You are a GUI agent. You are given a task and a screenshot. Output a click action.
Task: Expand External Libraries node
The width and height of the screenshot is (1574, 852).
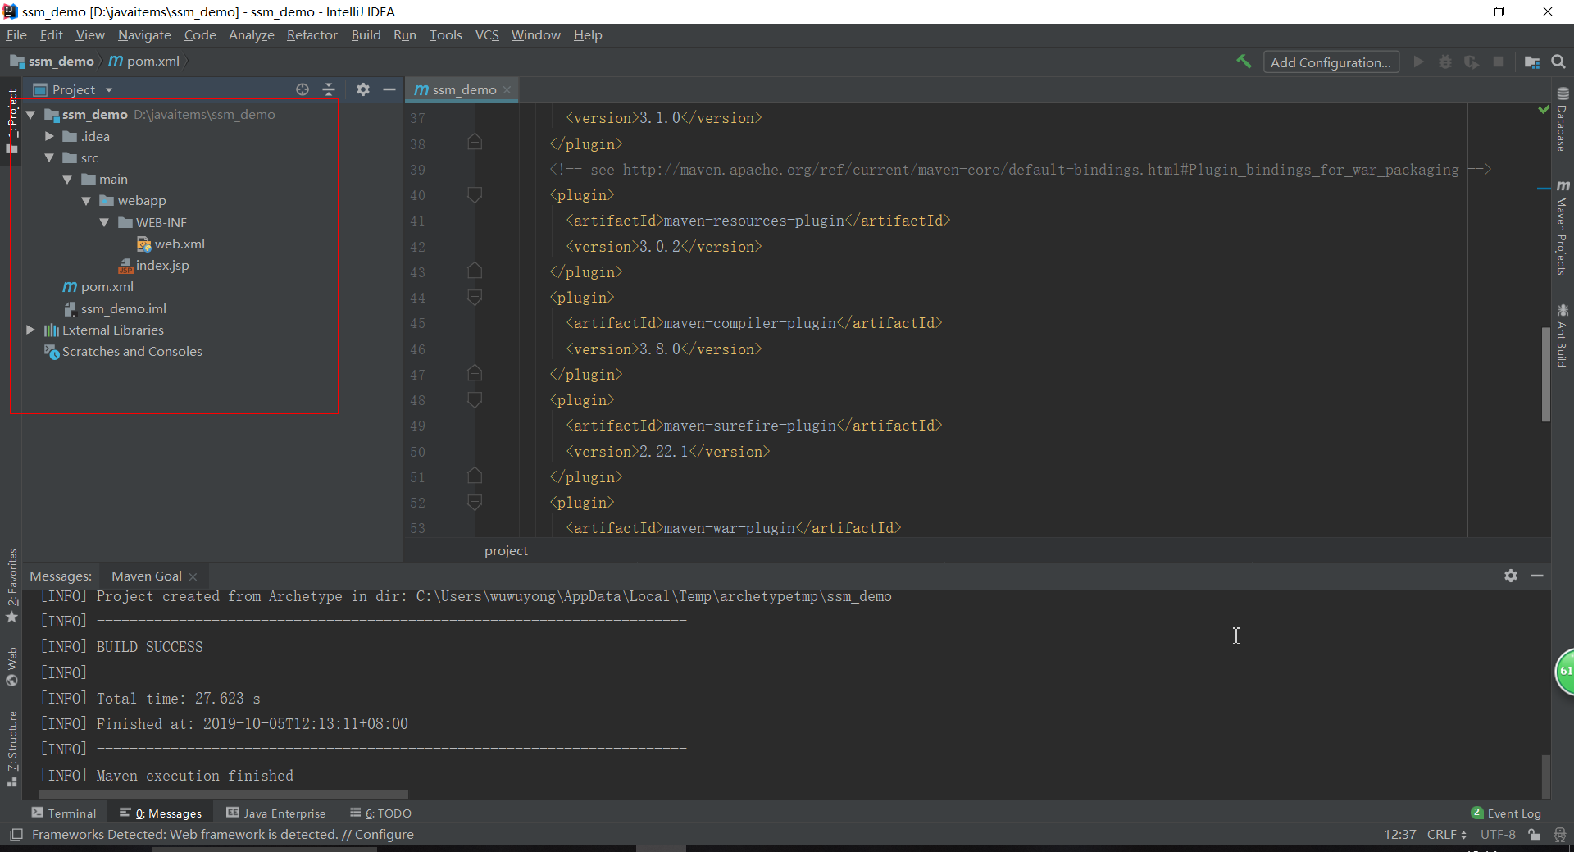pyautogui.click(x=30, y=330)
